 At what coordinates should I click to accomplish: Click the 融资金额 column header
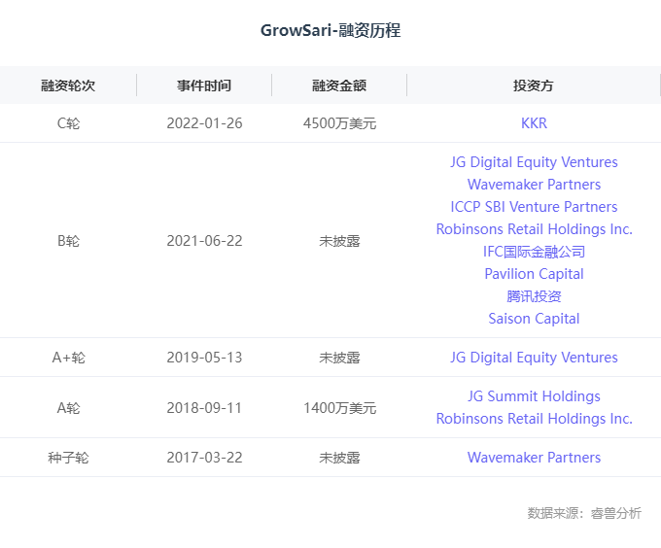coord(339,86)
